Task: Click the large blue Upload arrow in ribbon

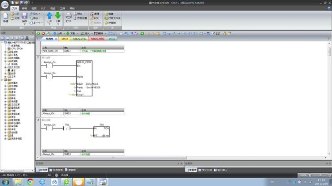Action: click(49, 15)
